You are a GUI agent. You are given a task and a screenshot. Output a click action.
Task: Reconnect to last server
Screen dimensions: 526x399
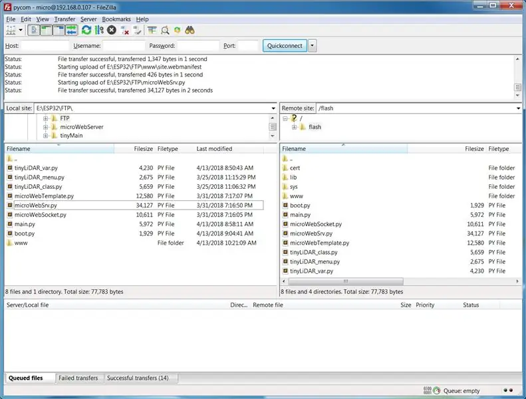137,31
